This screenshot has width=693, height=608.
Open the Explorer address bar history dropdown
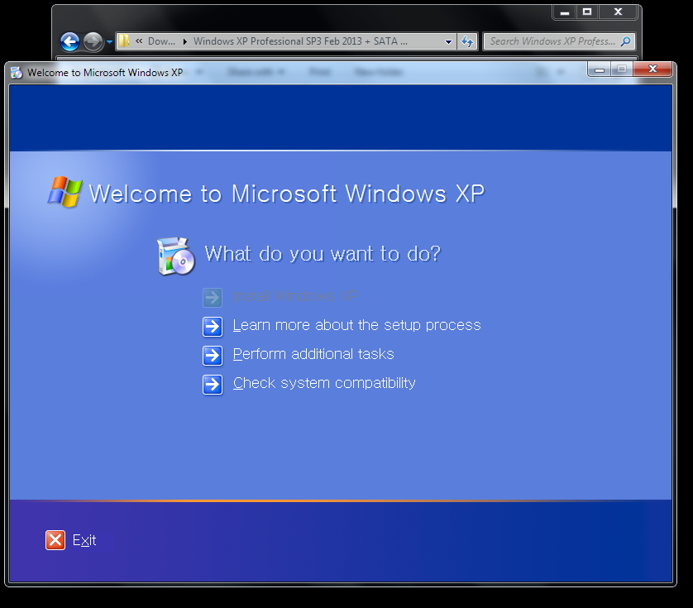448,42
